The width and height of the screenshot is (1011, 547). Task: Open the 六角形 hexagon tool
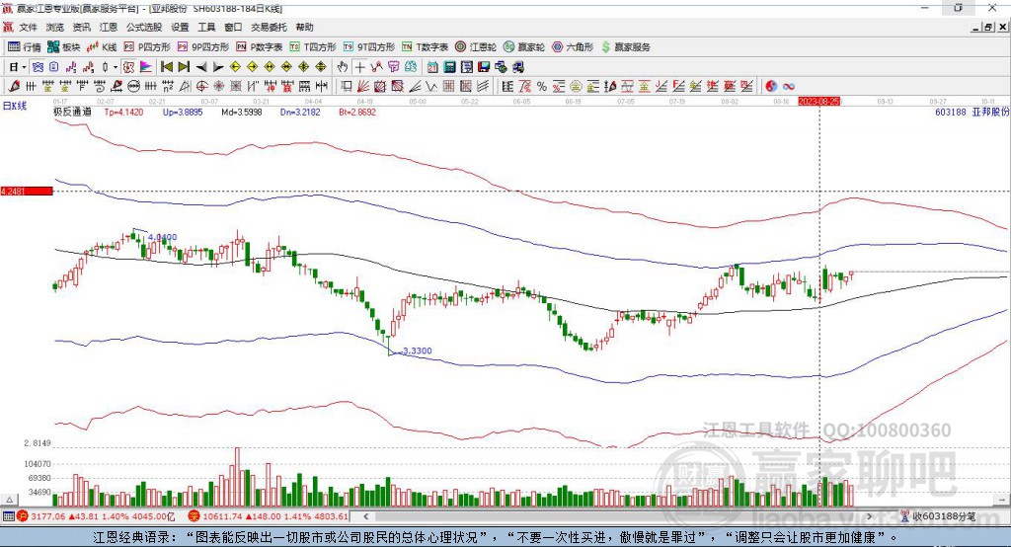coord(573,47)
